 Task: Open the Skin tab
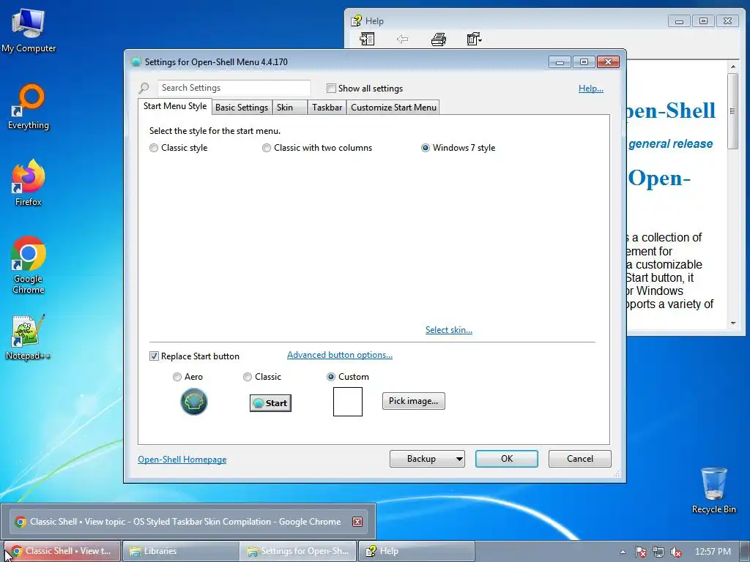289,107
